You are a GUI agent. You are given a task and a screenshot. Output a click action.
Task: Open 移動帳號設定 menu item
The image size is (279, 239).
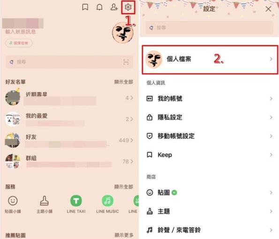[209, 136]
